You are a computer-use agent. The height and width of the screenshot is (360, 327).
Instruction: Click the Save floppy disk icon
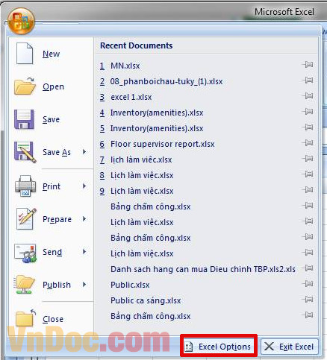click(x=24, y=119)
